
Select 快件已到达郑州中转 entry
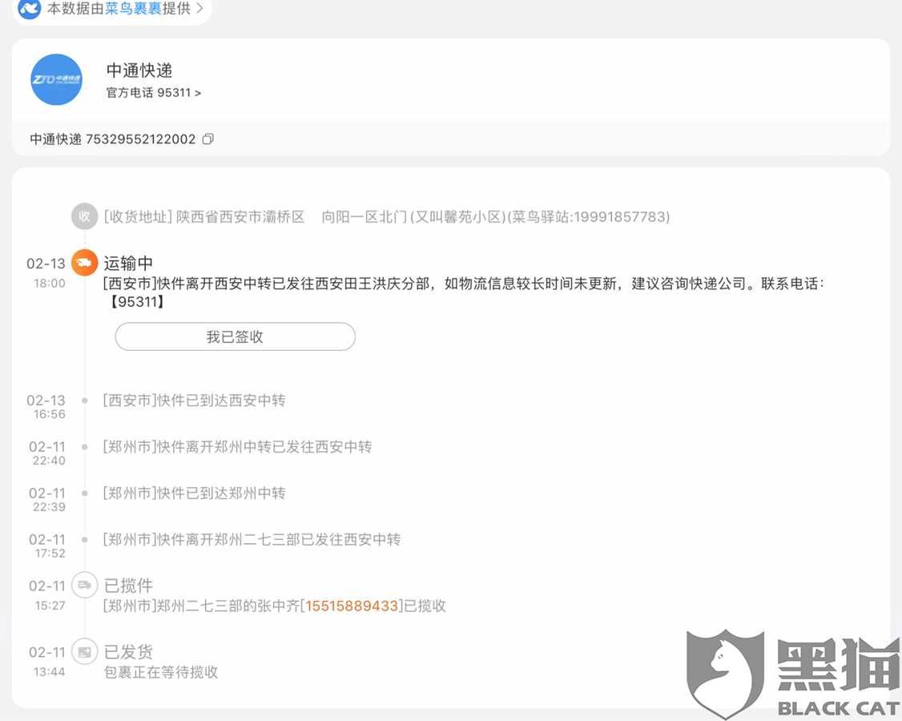point(195,493)
